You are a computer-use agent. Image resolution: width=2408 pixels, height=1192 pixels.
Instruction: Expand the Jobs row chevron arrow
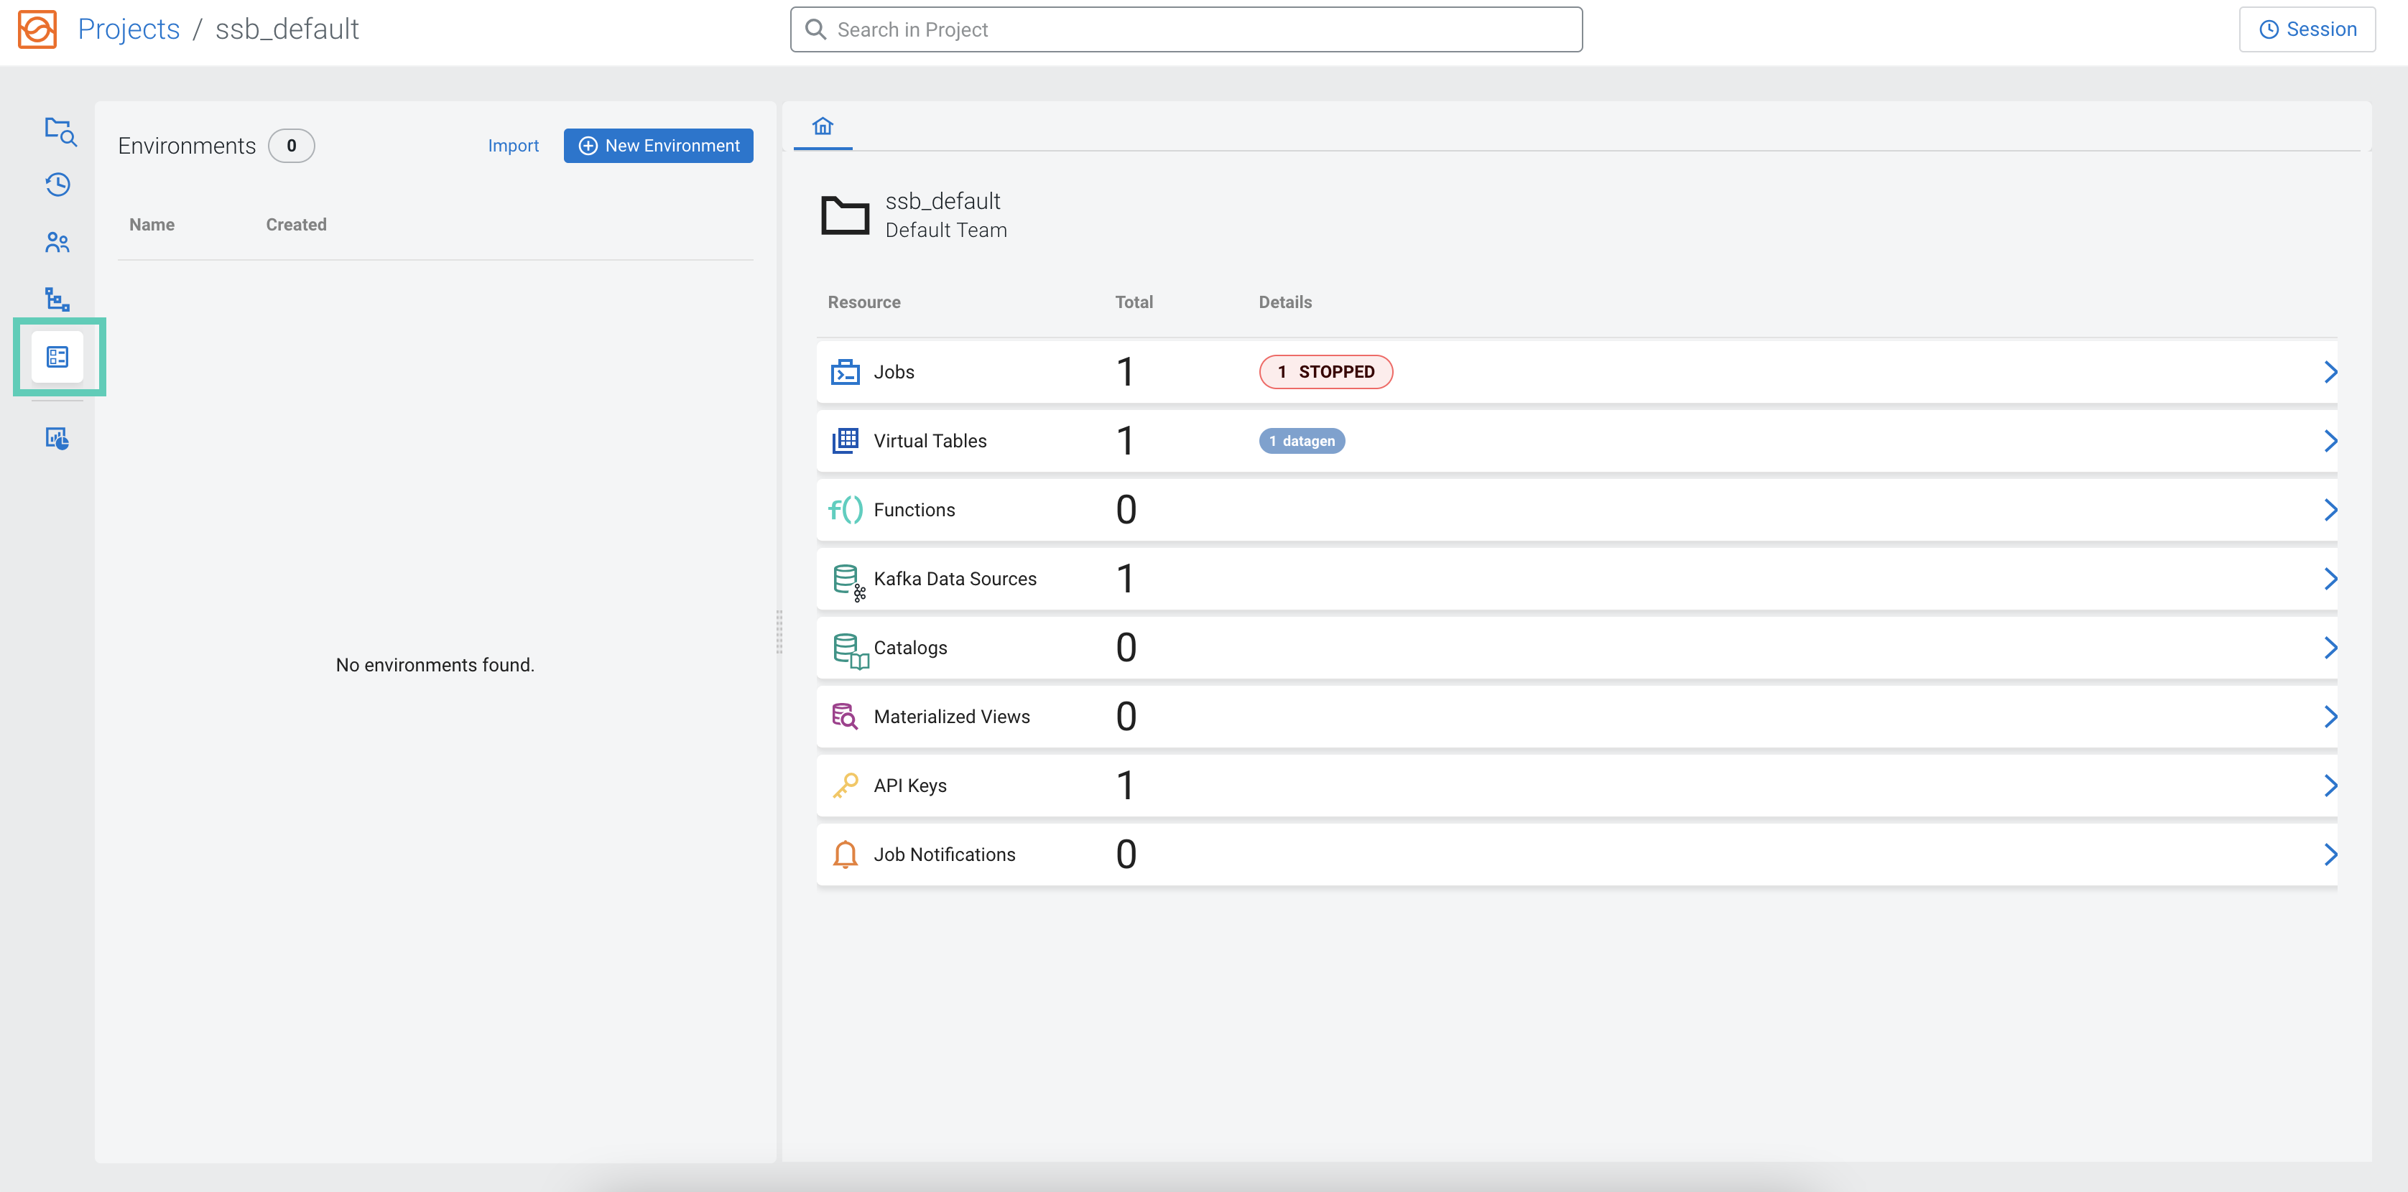pyautogui.click(x=2330, y=372)
